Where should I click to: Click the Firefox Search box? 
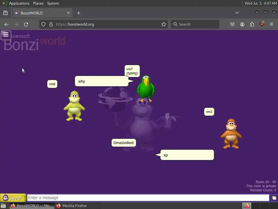(195, 24)
